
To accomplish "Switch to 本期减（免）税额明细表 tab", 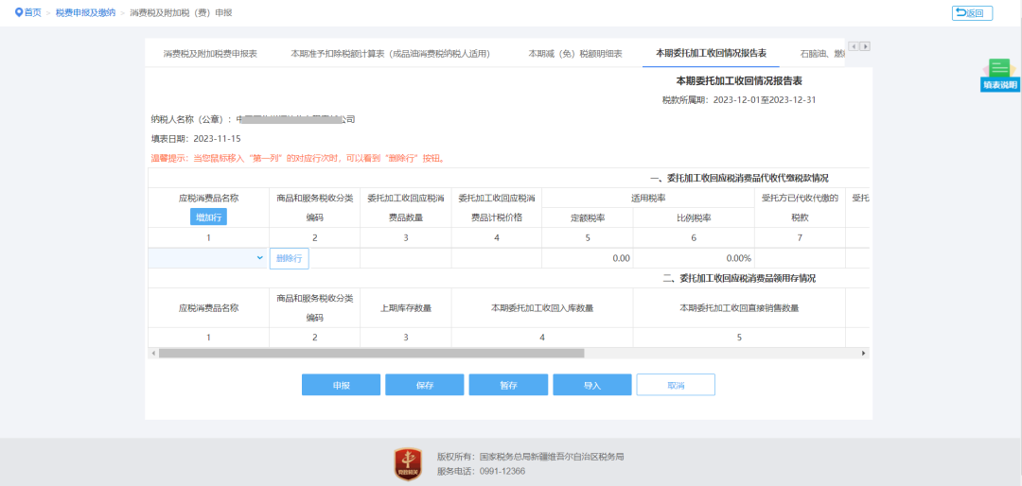I will tap(575, 53).
